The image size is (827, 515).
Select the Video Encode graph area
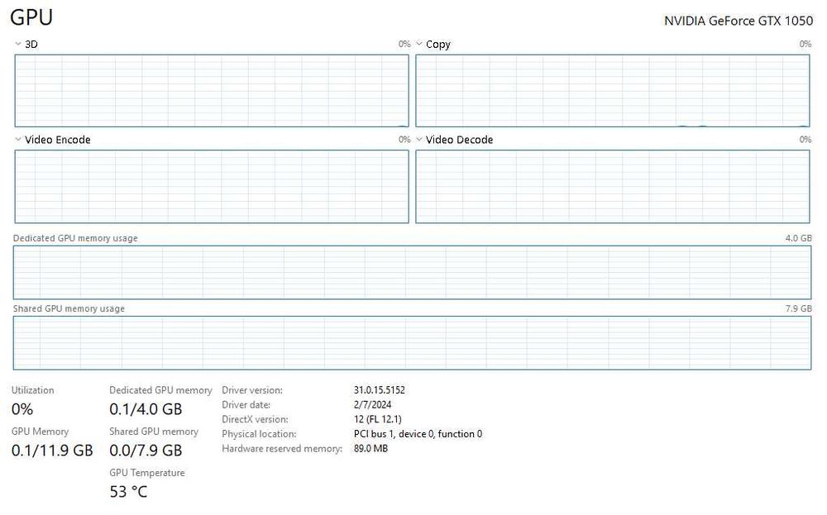(x=212, y=187)
